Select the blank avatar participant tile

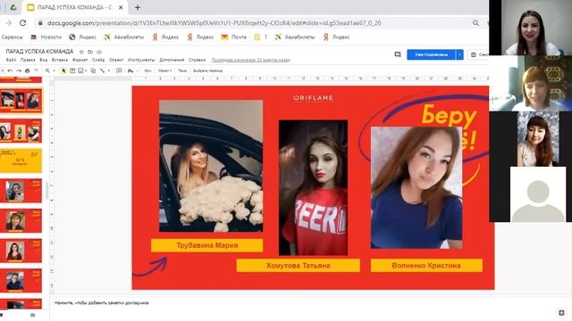pyautogui.click(x=538, y=194)
